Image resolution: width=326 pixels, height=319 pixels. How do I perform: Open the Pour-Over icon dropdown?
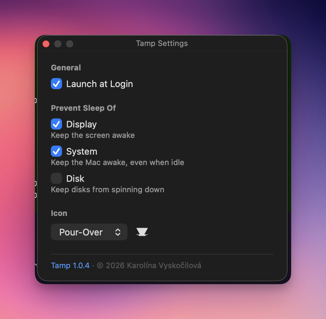89,232
